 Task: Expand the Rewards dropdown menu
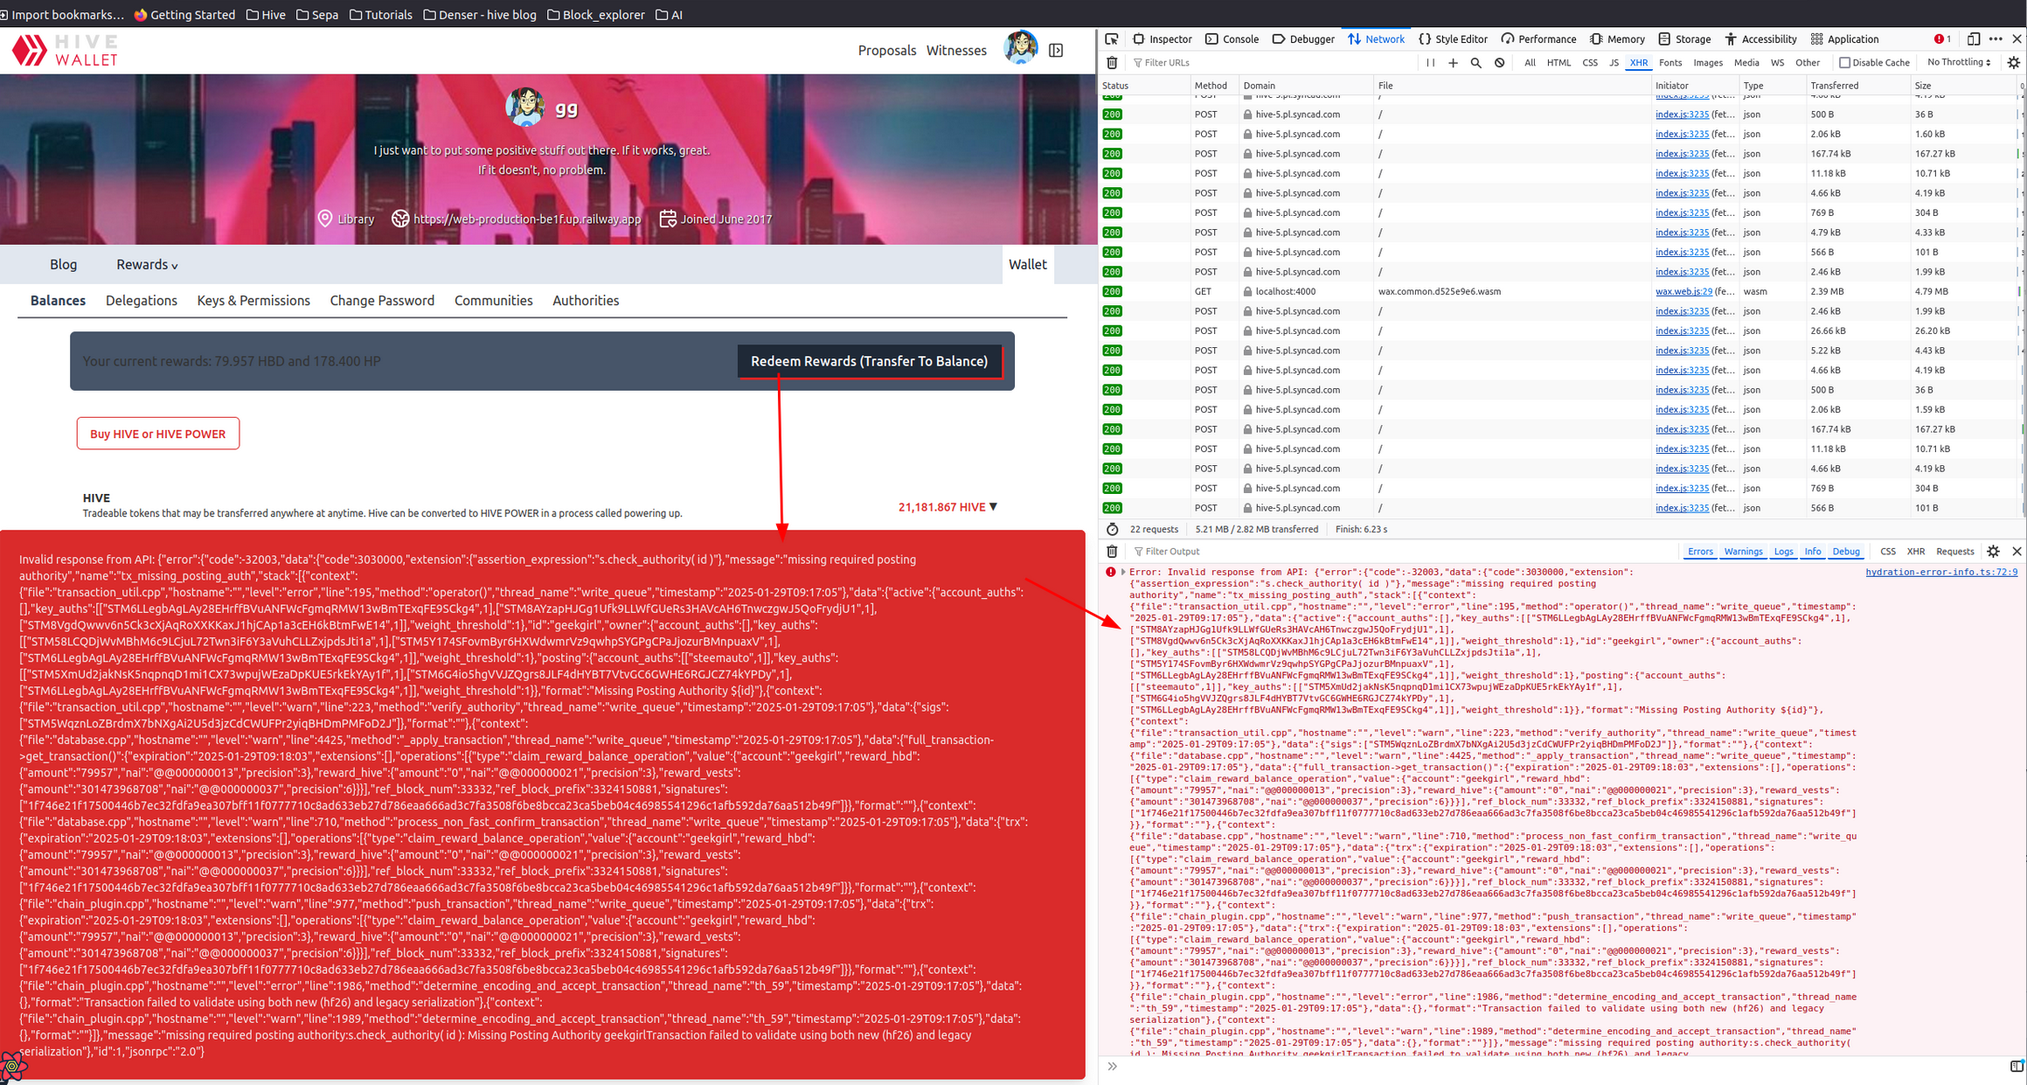[147, 265]
